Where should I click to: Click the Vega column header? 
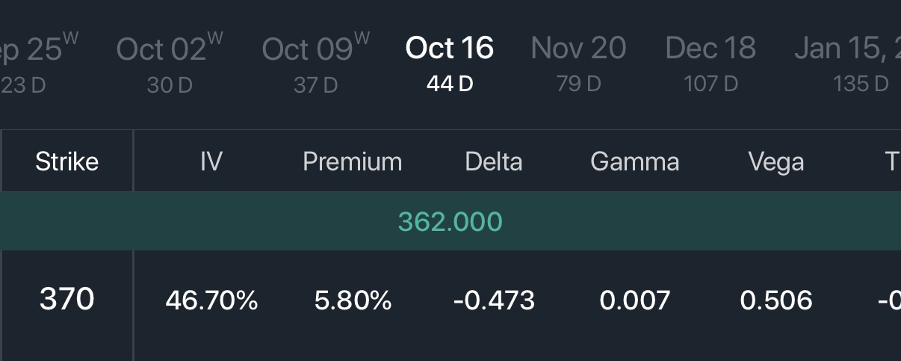776,161
